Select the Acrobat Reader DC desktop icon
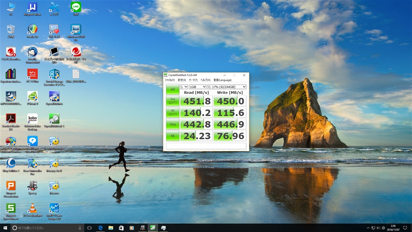 coord(11,122)
